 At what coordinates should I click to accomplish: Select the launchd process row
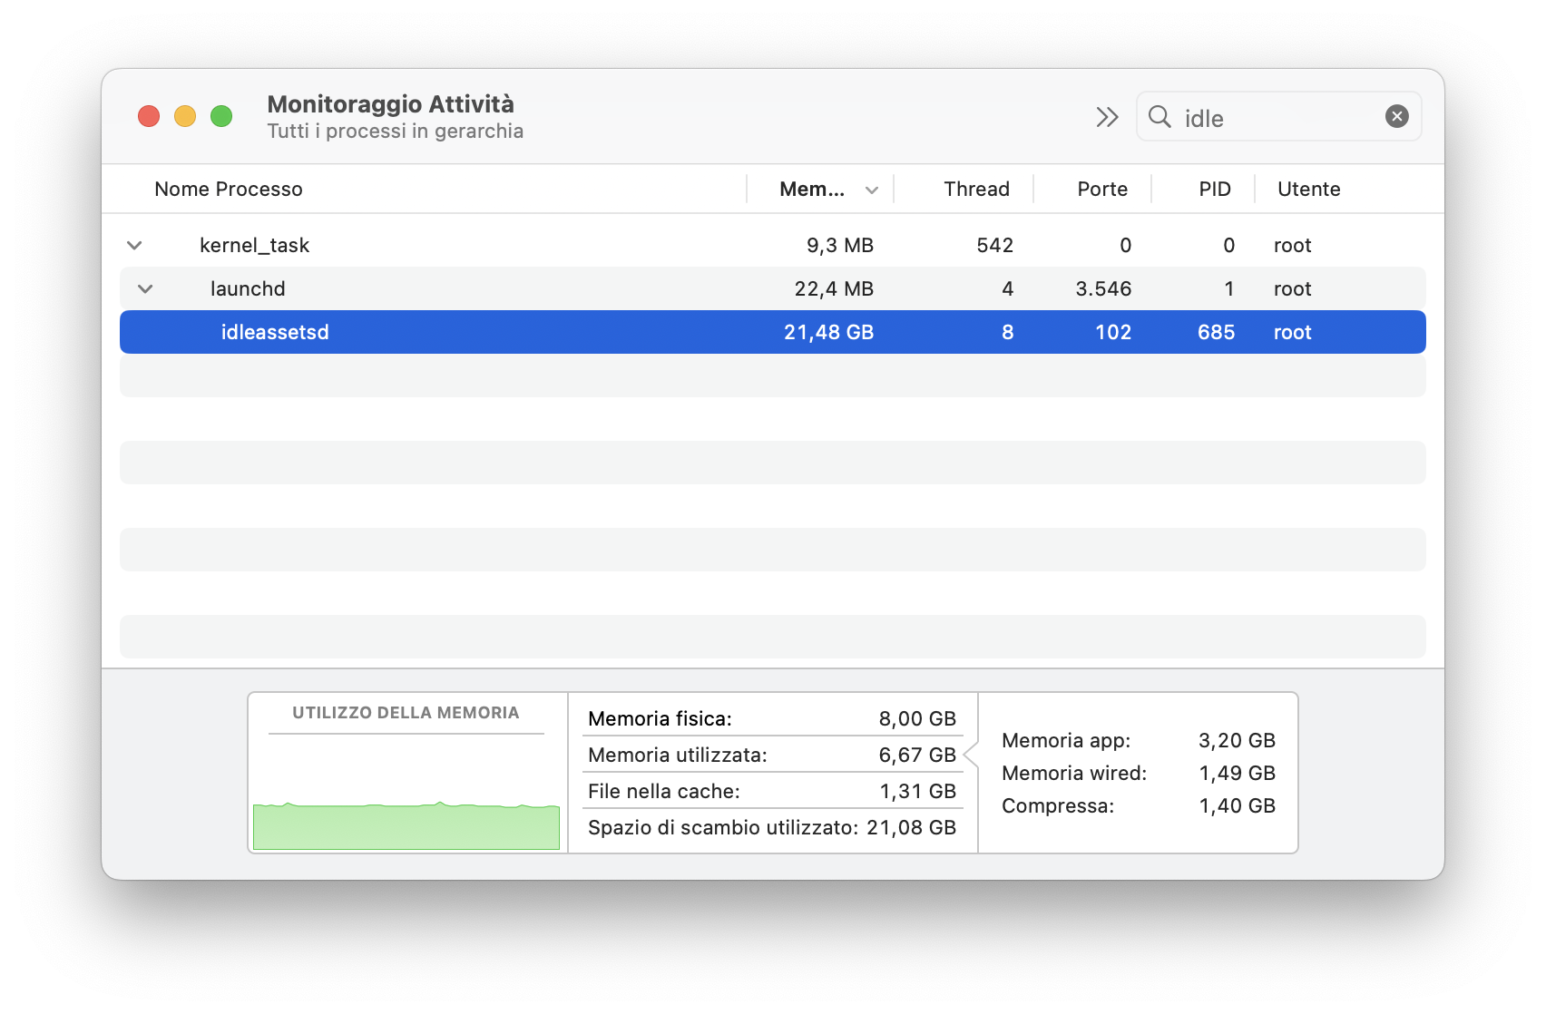(773, 288)
